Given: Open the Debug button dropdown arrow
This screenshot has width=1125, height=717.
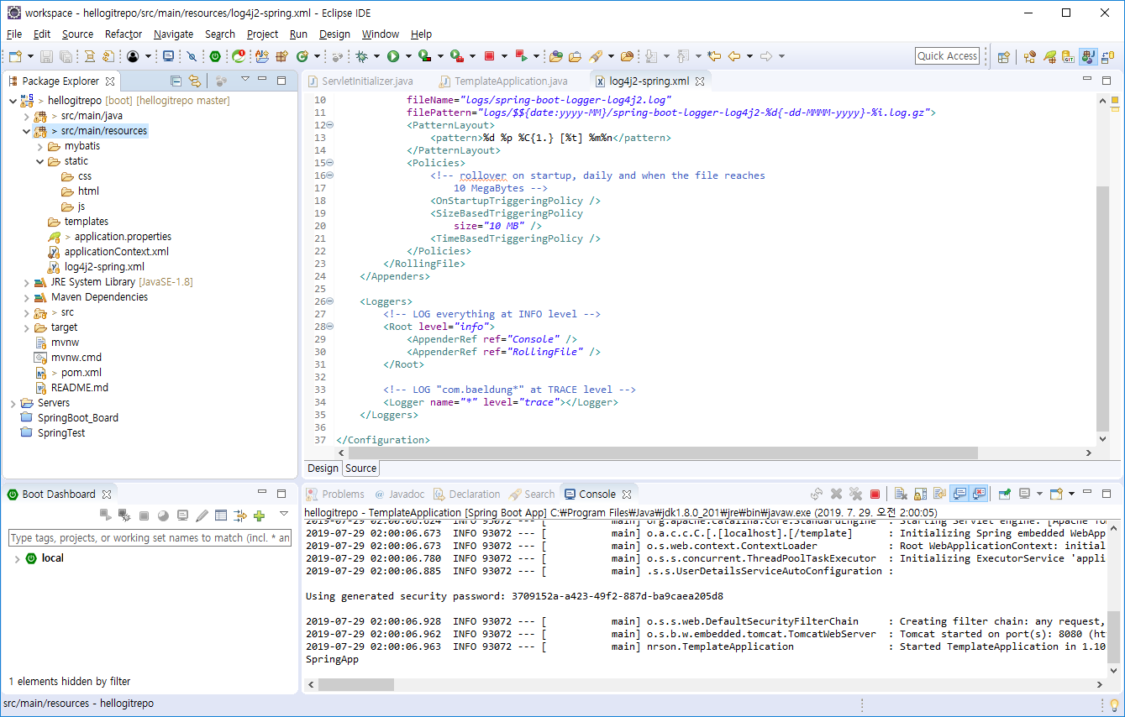Looking at the screenshot, I should [x=376, y=56].
